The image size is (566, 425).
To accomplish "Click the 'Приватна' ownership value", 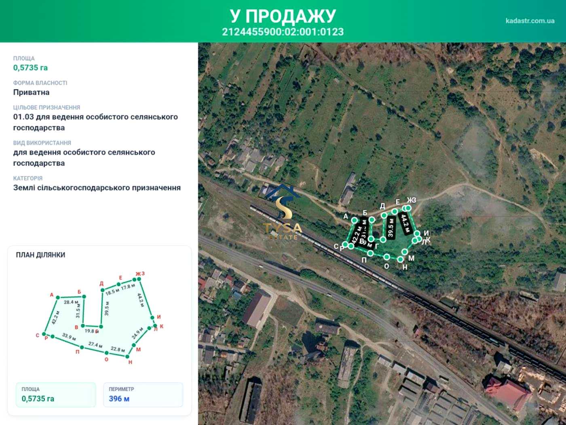I will click(31, 92).
